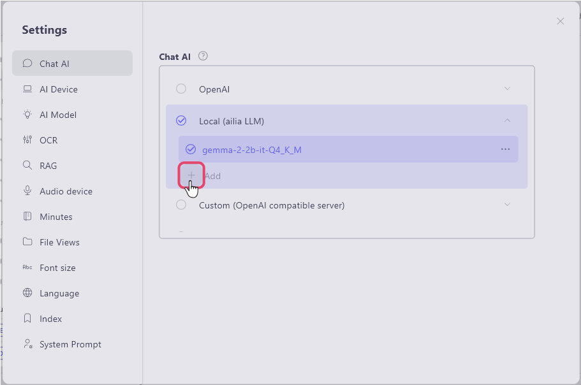The image size is (581, 385).
Task: Click the Chat AI help question-mark icon
Action: pos(203,56)
